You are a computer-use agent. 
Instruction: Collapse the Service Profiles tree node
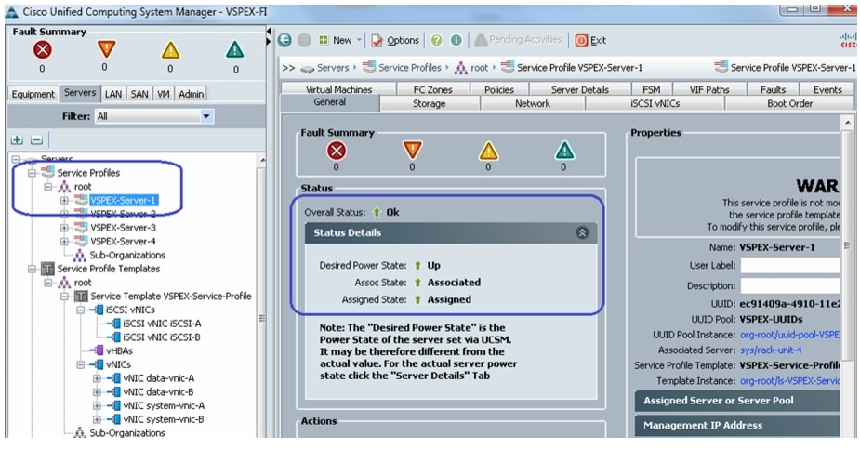click(32, 173)
